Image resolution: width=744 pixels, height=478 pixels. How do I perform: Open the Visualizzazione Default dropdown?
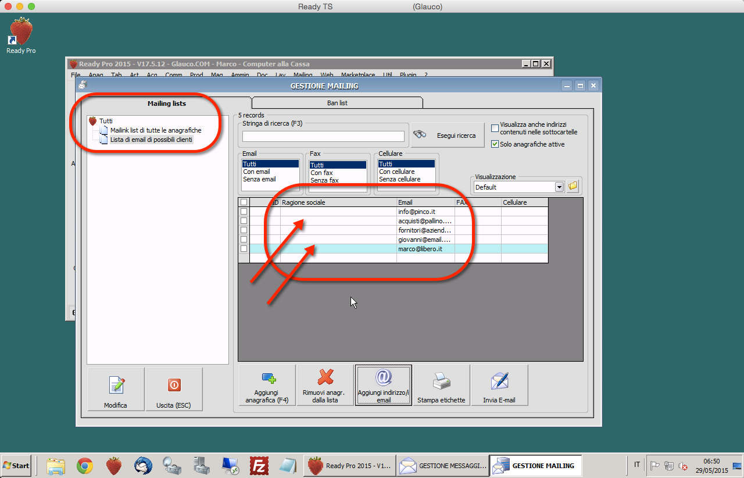point(559,187)
